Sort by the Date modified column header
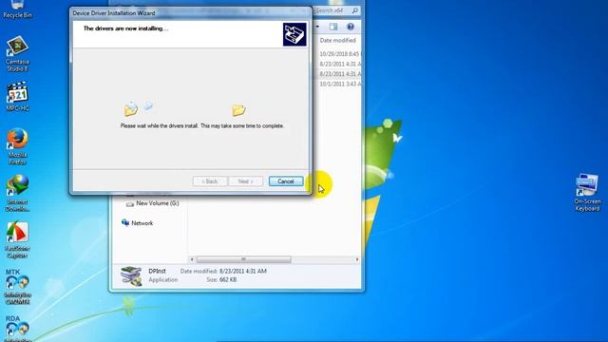This screenshot has width=608, height=342. pos(338,40)
